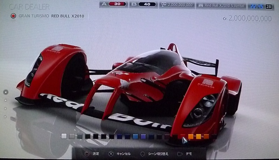This screenshot has width=279, height=160.
Task: Click the demo (デモ) button icon
Action: pyautogui.click(x=180, y=153)
